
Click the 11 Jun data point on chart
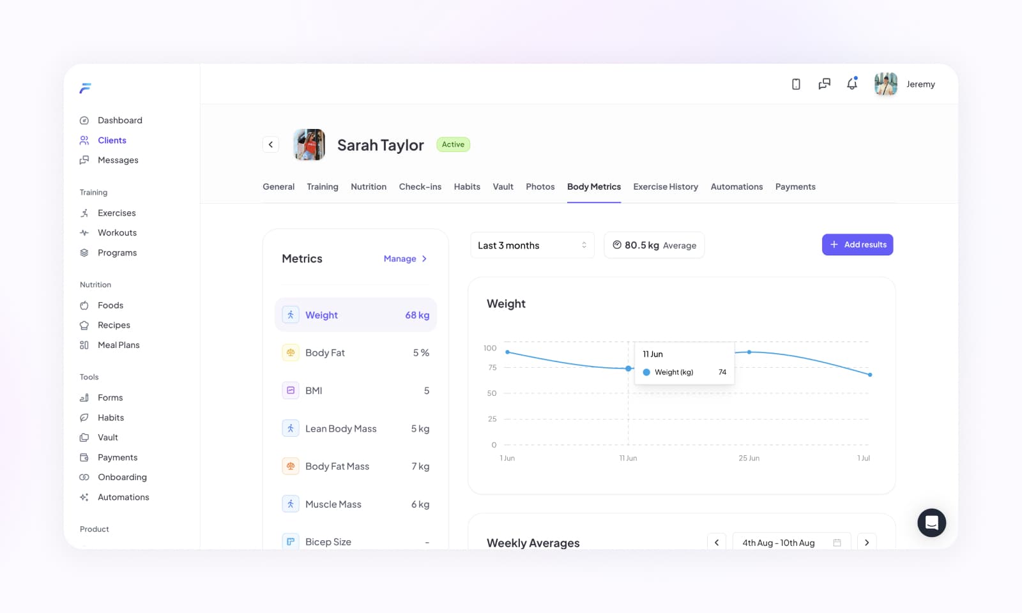629,368
